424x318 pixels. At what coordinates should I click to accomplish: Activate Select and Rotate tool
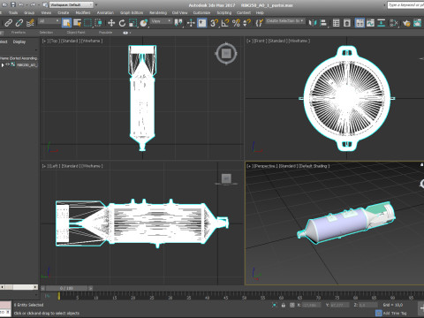(122, 23)
